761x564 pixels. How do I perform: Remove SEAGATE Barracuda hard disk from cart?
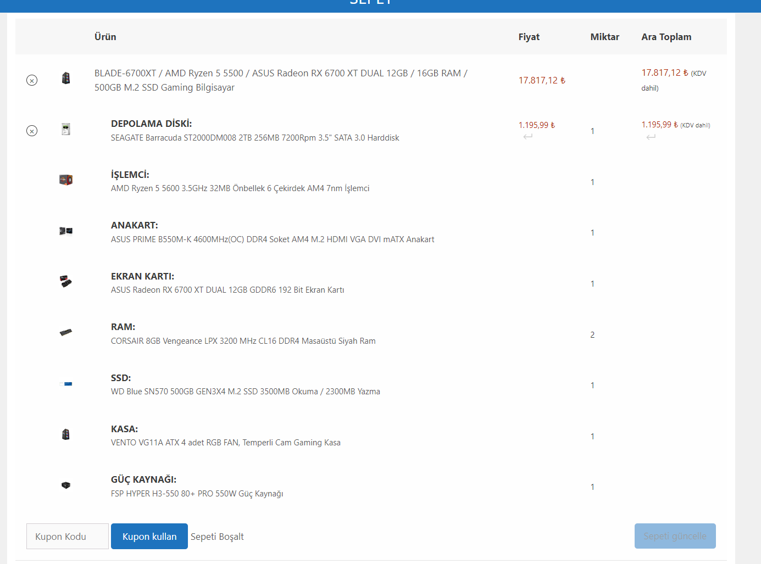32,131
